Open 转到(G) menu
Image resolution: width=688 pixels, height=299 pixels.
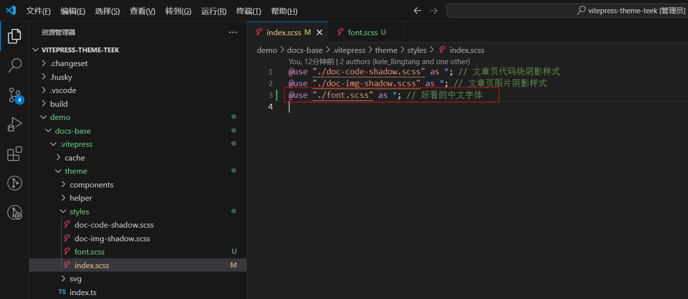click(178, 11)
